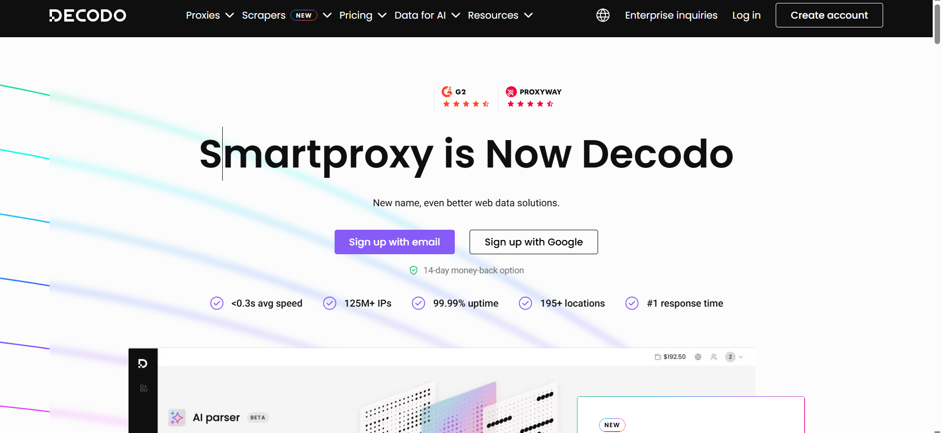This screenshot has height=433, width=942.
Task: Click 'New name, even better web data solutions.' text
Action: pos(466,203)
